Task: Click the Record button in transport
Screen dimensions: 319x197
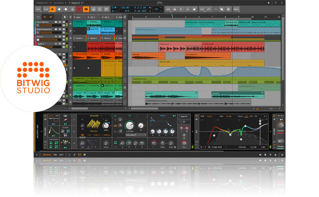Action: pyautogui.click(x=66, y=8)
